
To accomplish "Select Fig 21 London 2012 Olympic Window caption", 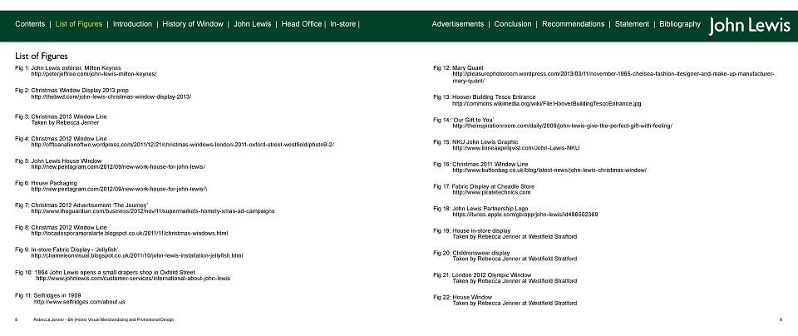I will 482,275.
